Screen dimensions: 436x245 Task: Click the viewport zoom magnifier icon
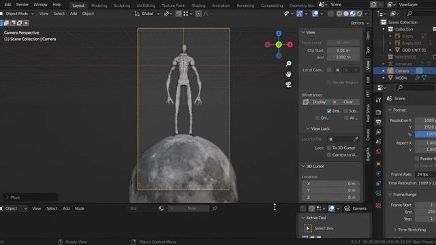point(289,63)
